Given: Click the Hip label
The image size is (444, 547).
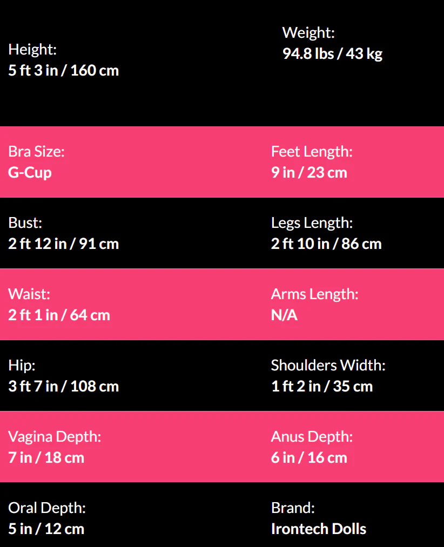Looking at the screenshot, I should (22, 366).
